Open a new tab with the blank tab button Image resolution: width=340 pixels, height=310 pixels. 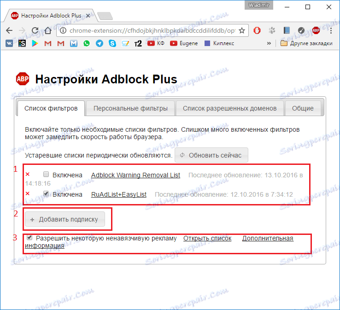point(105,16)
